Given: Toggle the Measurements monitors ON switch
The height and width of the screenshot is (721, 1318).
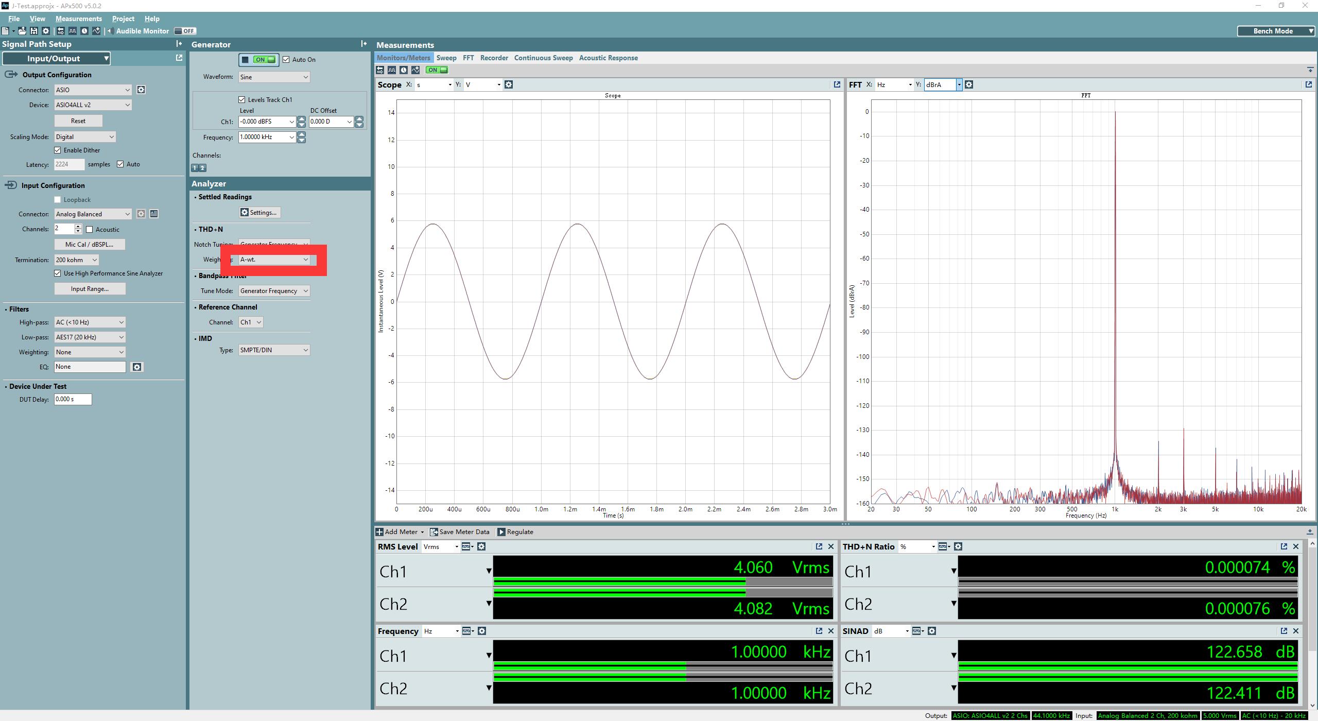Looking at the screenshot, I should point(437,70).
